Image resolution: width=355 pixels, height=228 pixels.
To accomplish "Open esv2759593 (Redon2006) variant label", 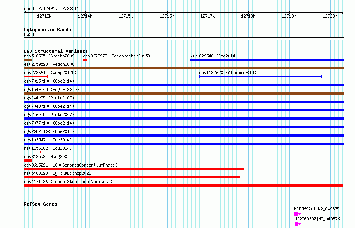I will 50,64.
